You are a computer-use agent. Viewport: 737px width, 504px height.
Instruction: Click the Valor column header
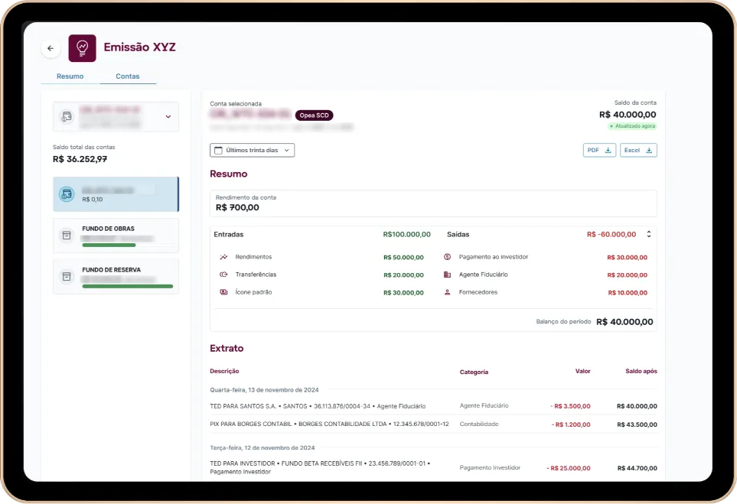(583, 371)
